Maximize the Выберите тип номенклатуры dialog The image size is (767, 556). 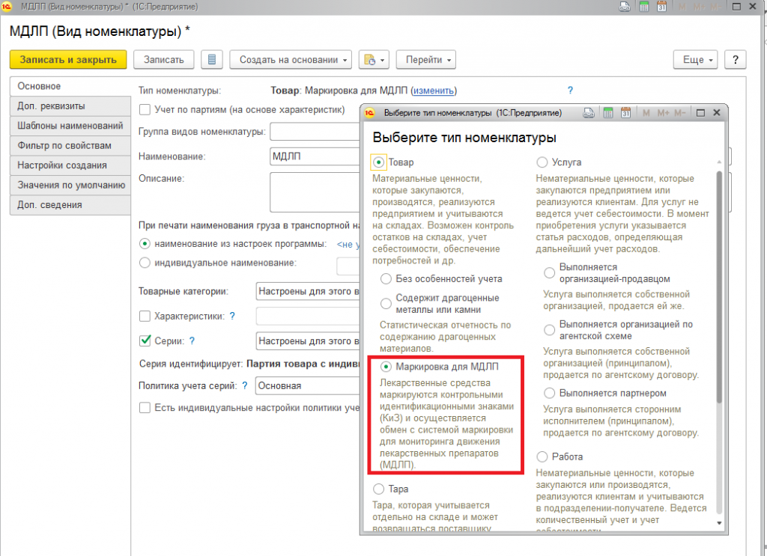click(x=700, y=113)
